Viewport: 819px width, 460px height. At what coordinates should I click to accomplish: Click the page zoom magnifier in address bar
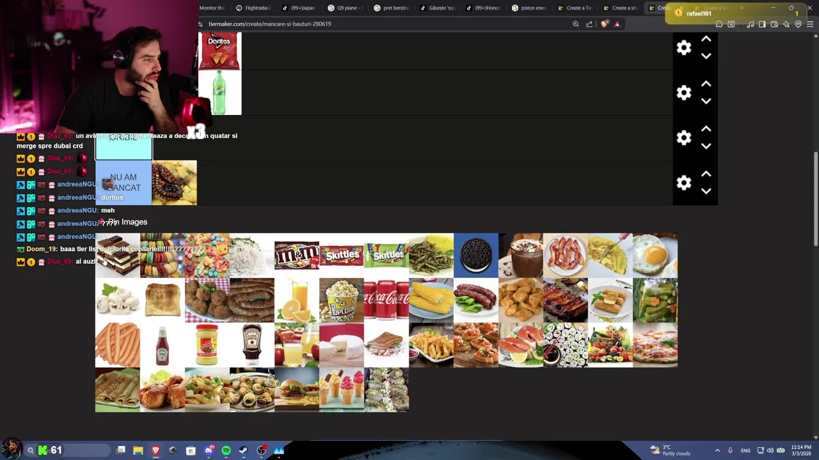pos(576,24)
